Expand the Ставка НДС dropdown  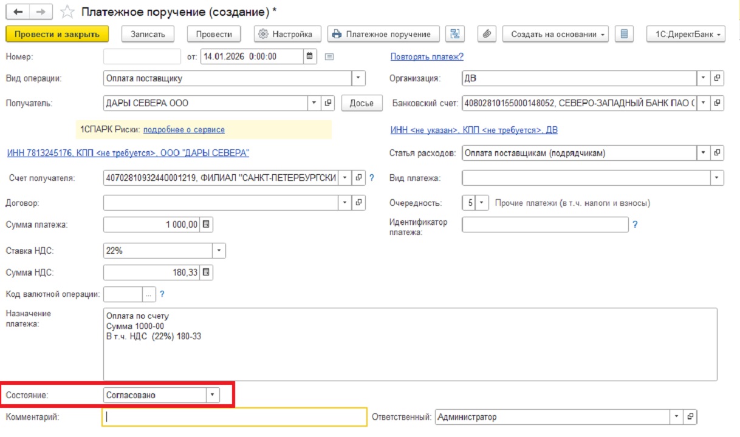(219, 251)
